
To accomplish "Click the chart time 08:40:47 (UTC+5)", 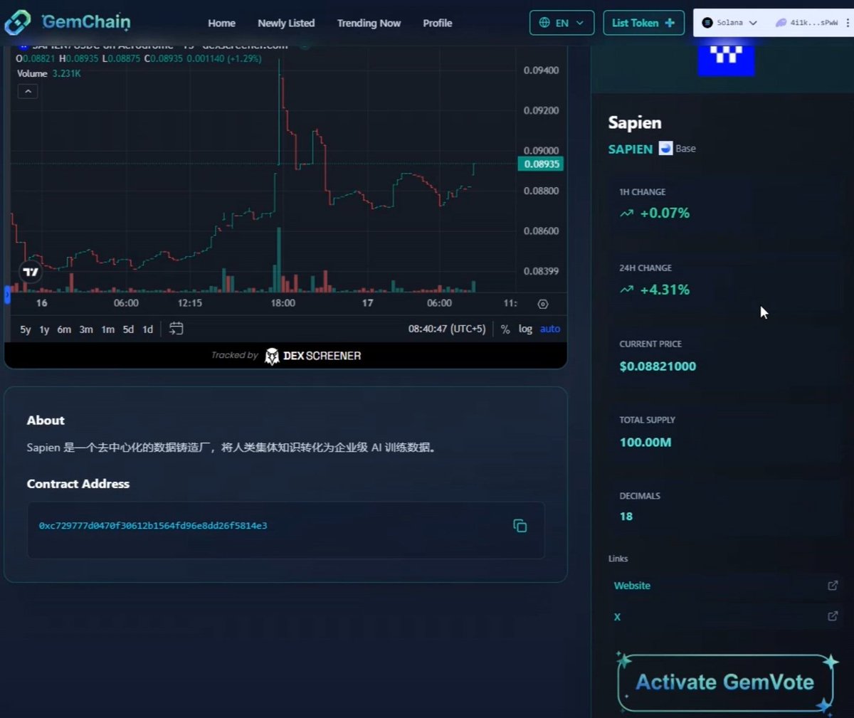I will tap(447, 329).
